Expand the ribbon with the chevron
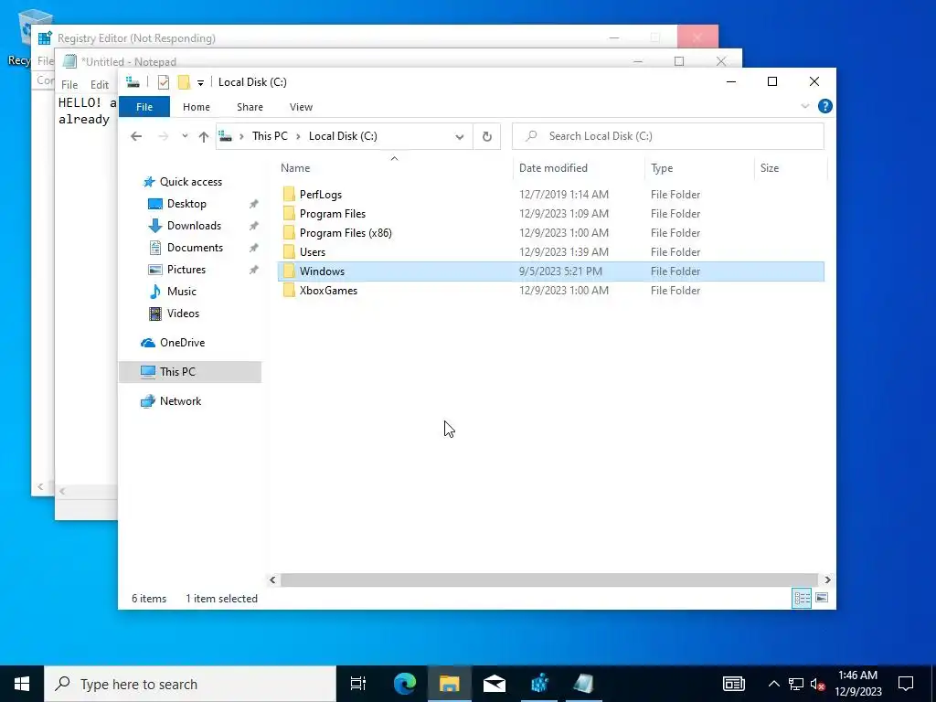This screenshot has height=702, width=936. (804, 106)
